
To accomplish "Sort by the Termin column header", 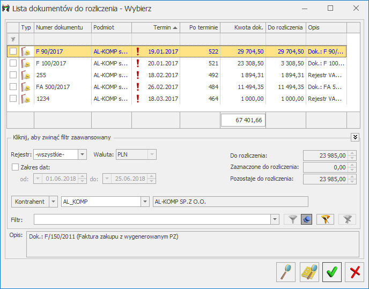I will click(156, 27).
